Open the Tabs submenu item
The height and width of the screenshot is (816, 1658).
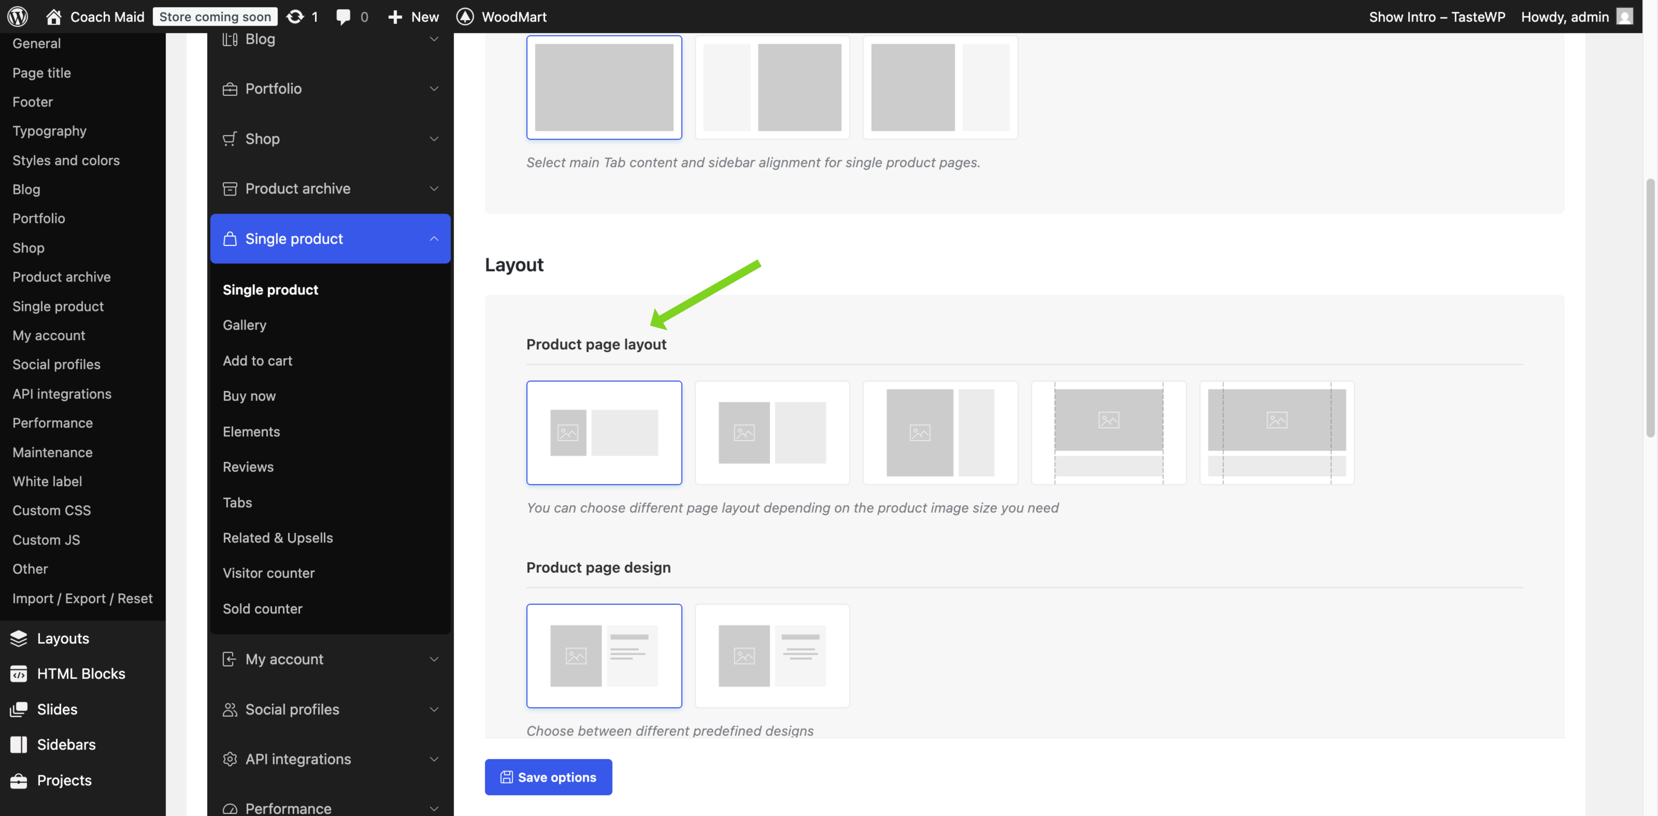click(x=238, y=502)
